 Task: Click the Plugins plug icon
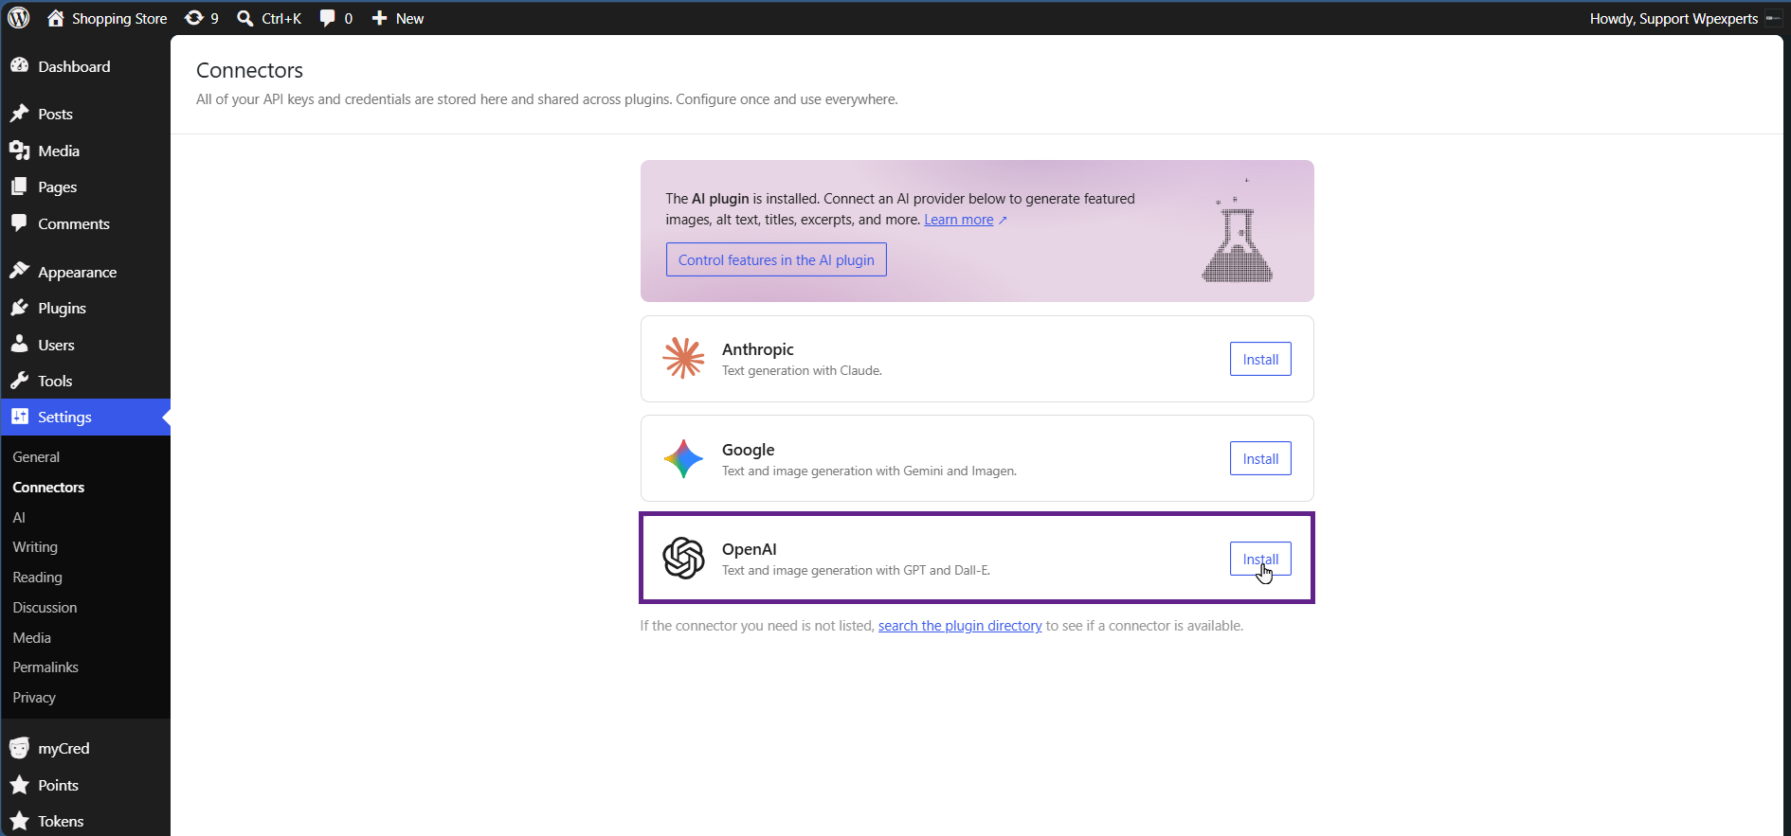19,308
